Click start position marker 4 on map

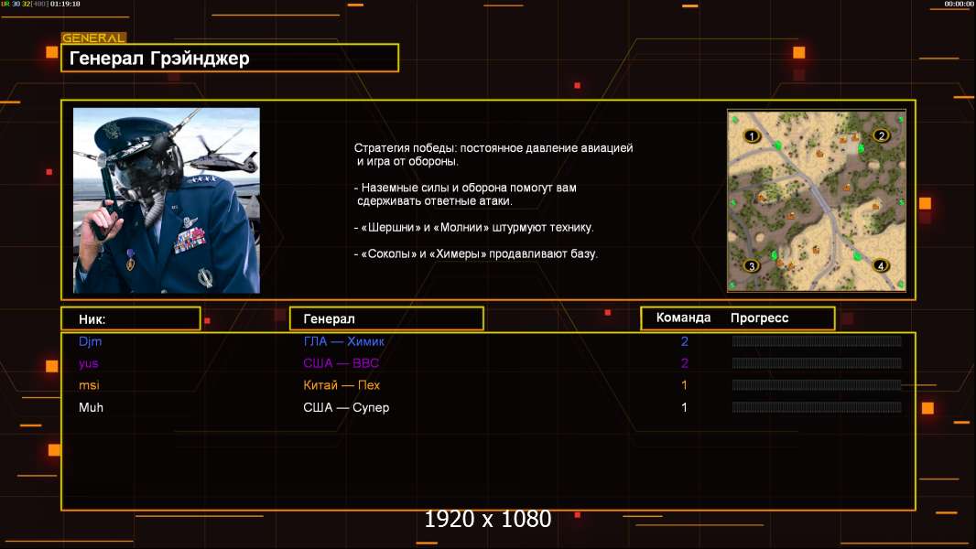880,265
